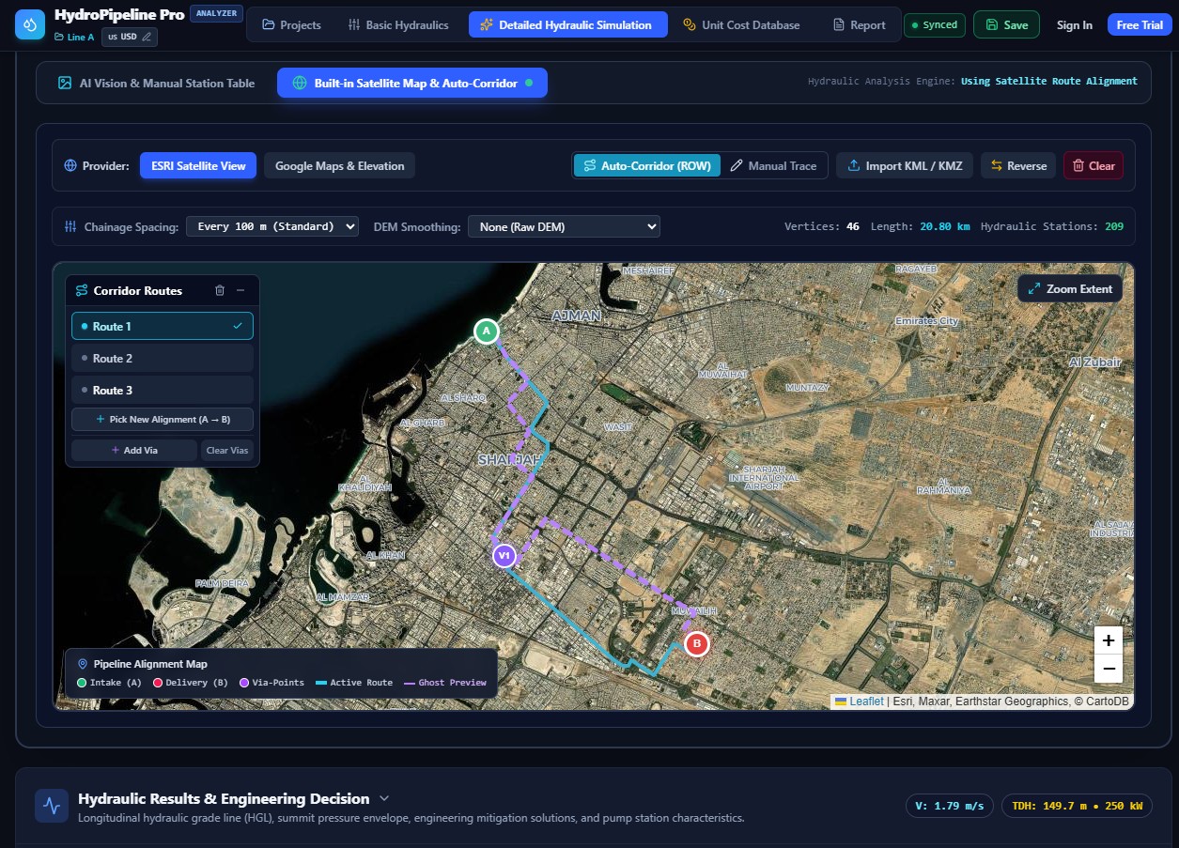Open the Unit Cost Database tab

coord(741,25)
